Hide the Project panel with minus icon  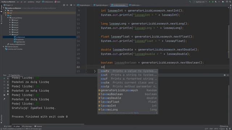pyautogui.click(x=74, y=5)
